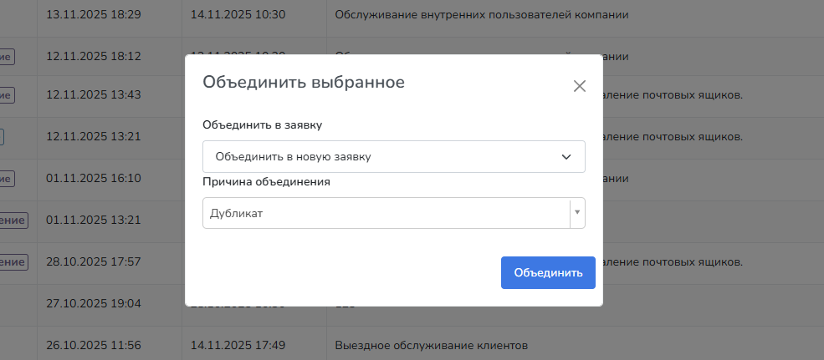Click 'Обслуживание внутренних пользователей компании' text

coord(481,15)
